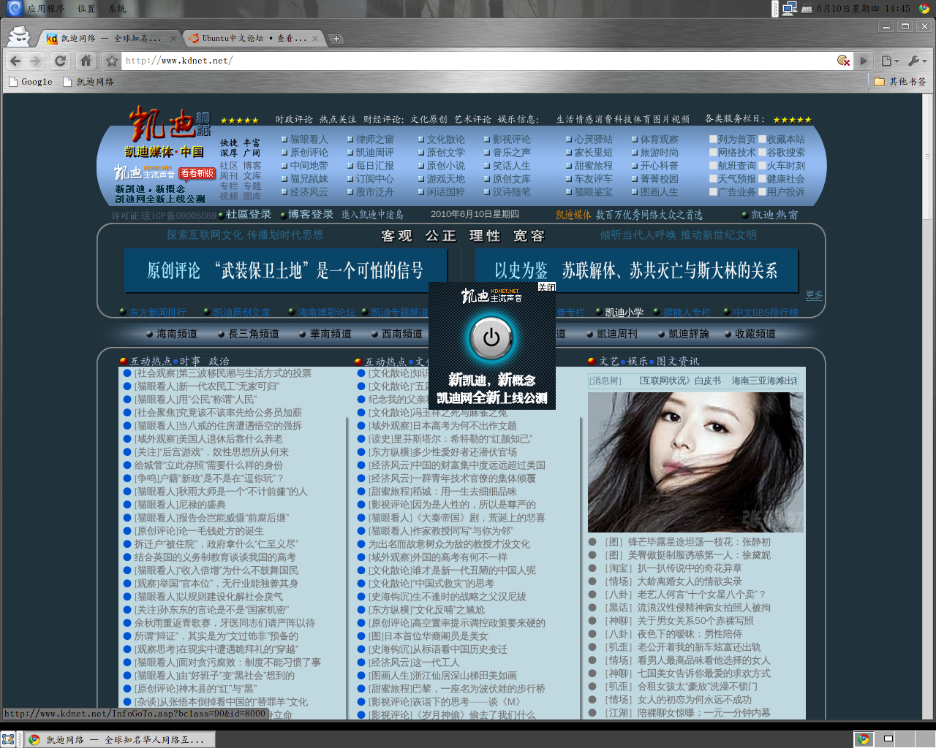Open article 第三波移民潮与生活方式的投票
Screen dimensions: 936x748
click(x=223, y=373)
